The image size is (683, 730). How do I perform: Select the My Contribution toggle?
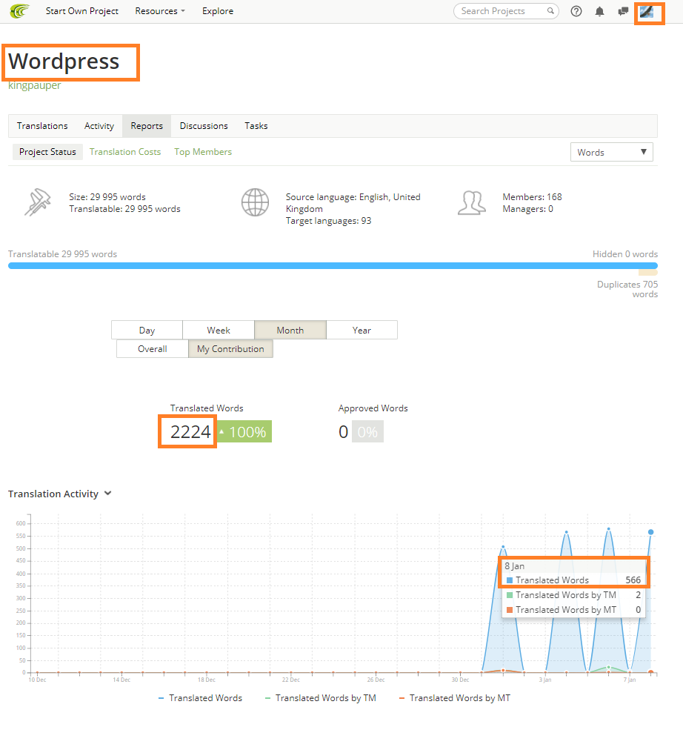pyautogui.click(x=230, y=349)
